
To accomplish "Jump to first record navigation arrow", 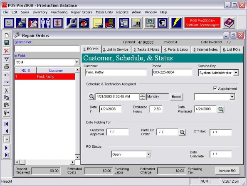I will (7, 124).
